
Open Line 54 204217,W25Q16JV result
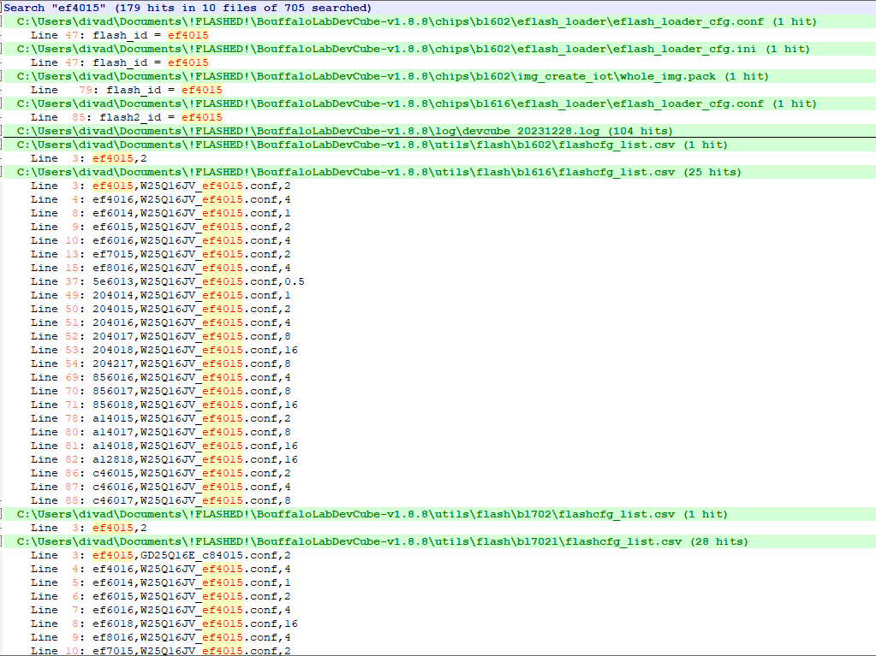coord(161,363)
